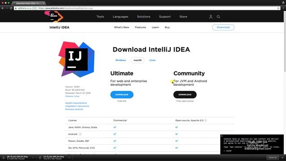This screenshot has height=161, width=286.
Task: Click Community check for Git, SVN row
Action: coord(177,148)
